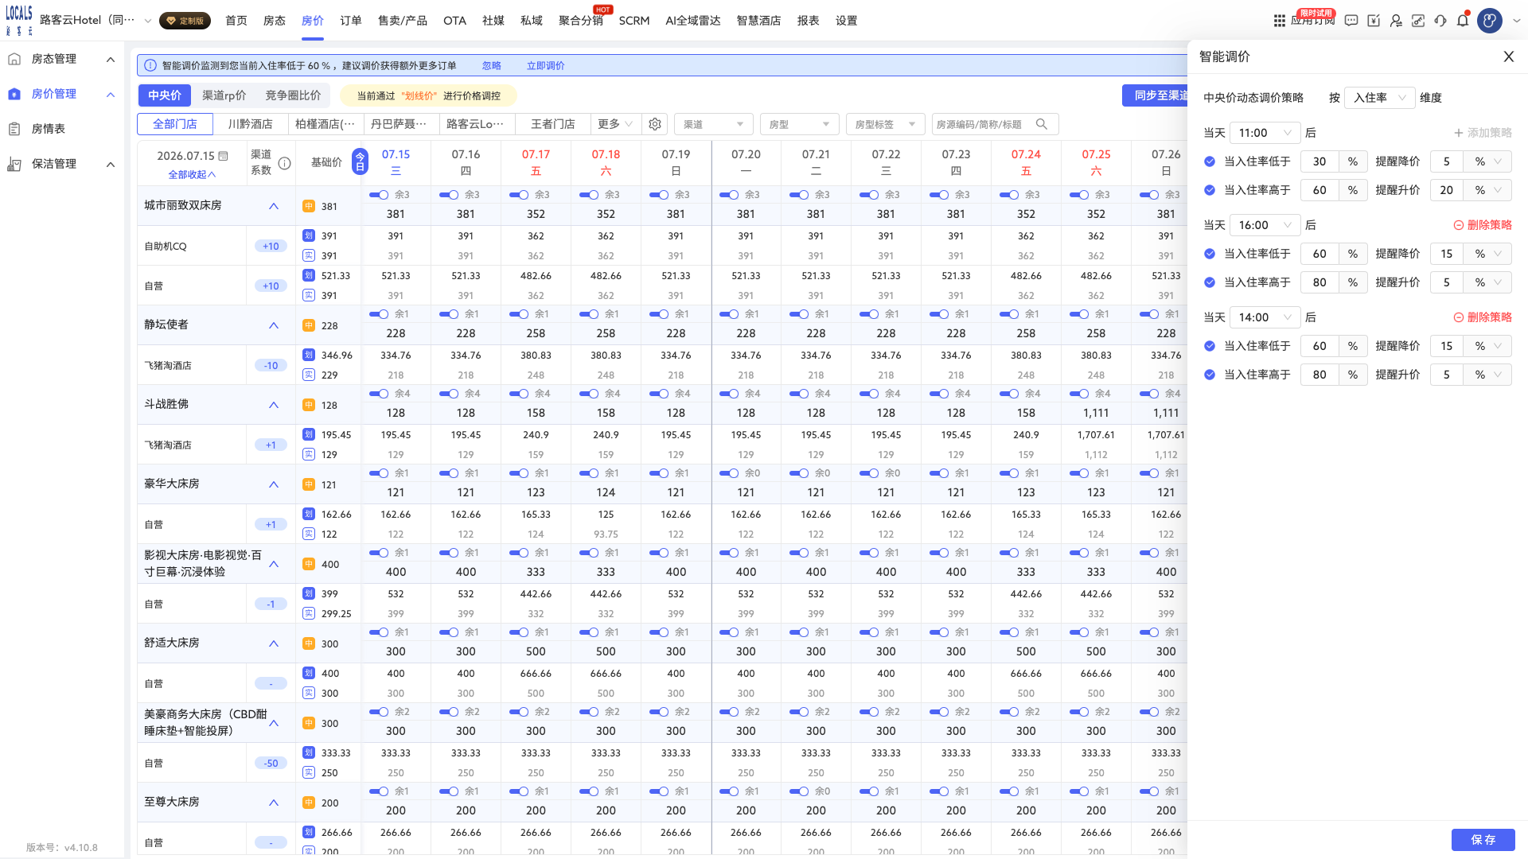The image size is (1528, 859).
Task: Open the message chat bubble icon
Action: (x=1351, y=21)
